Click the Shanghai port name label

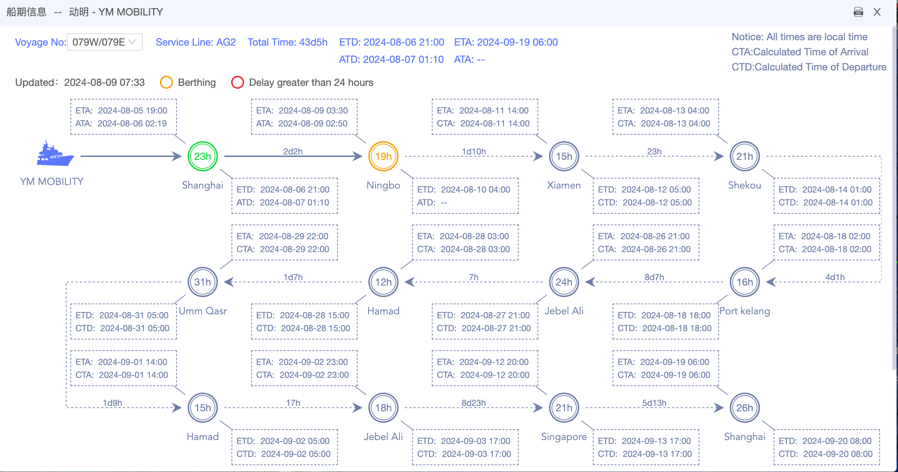pyautogui.click(x=202, y=185)
